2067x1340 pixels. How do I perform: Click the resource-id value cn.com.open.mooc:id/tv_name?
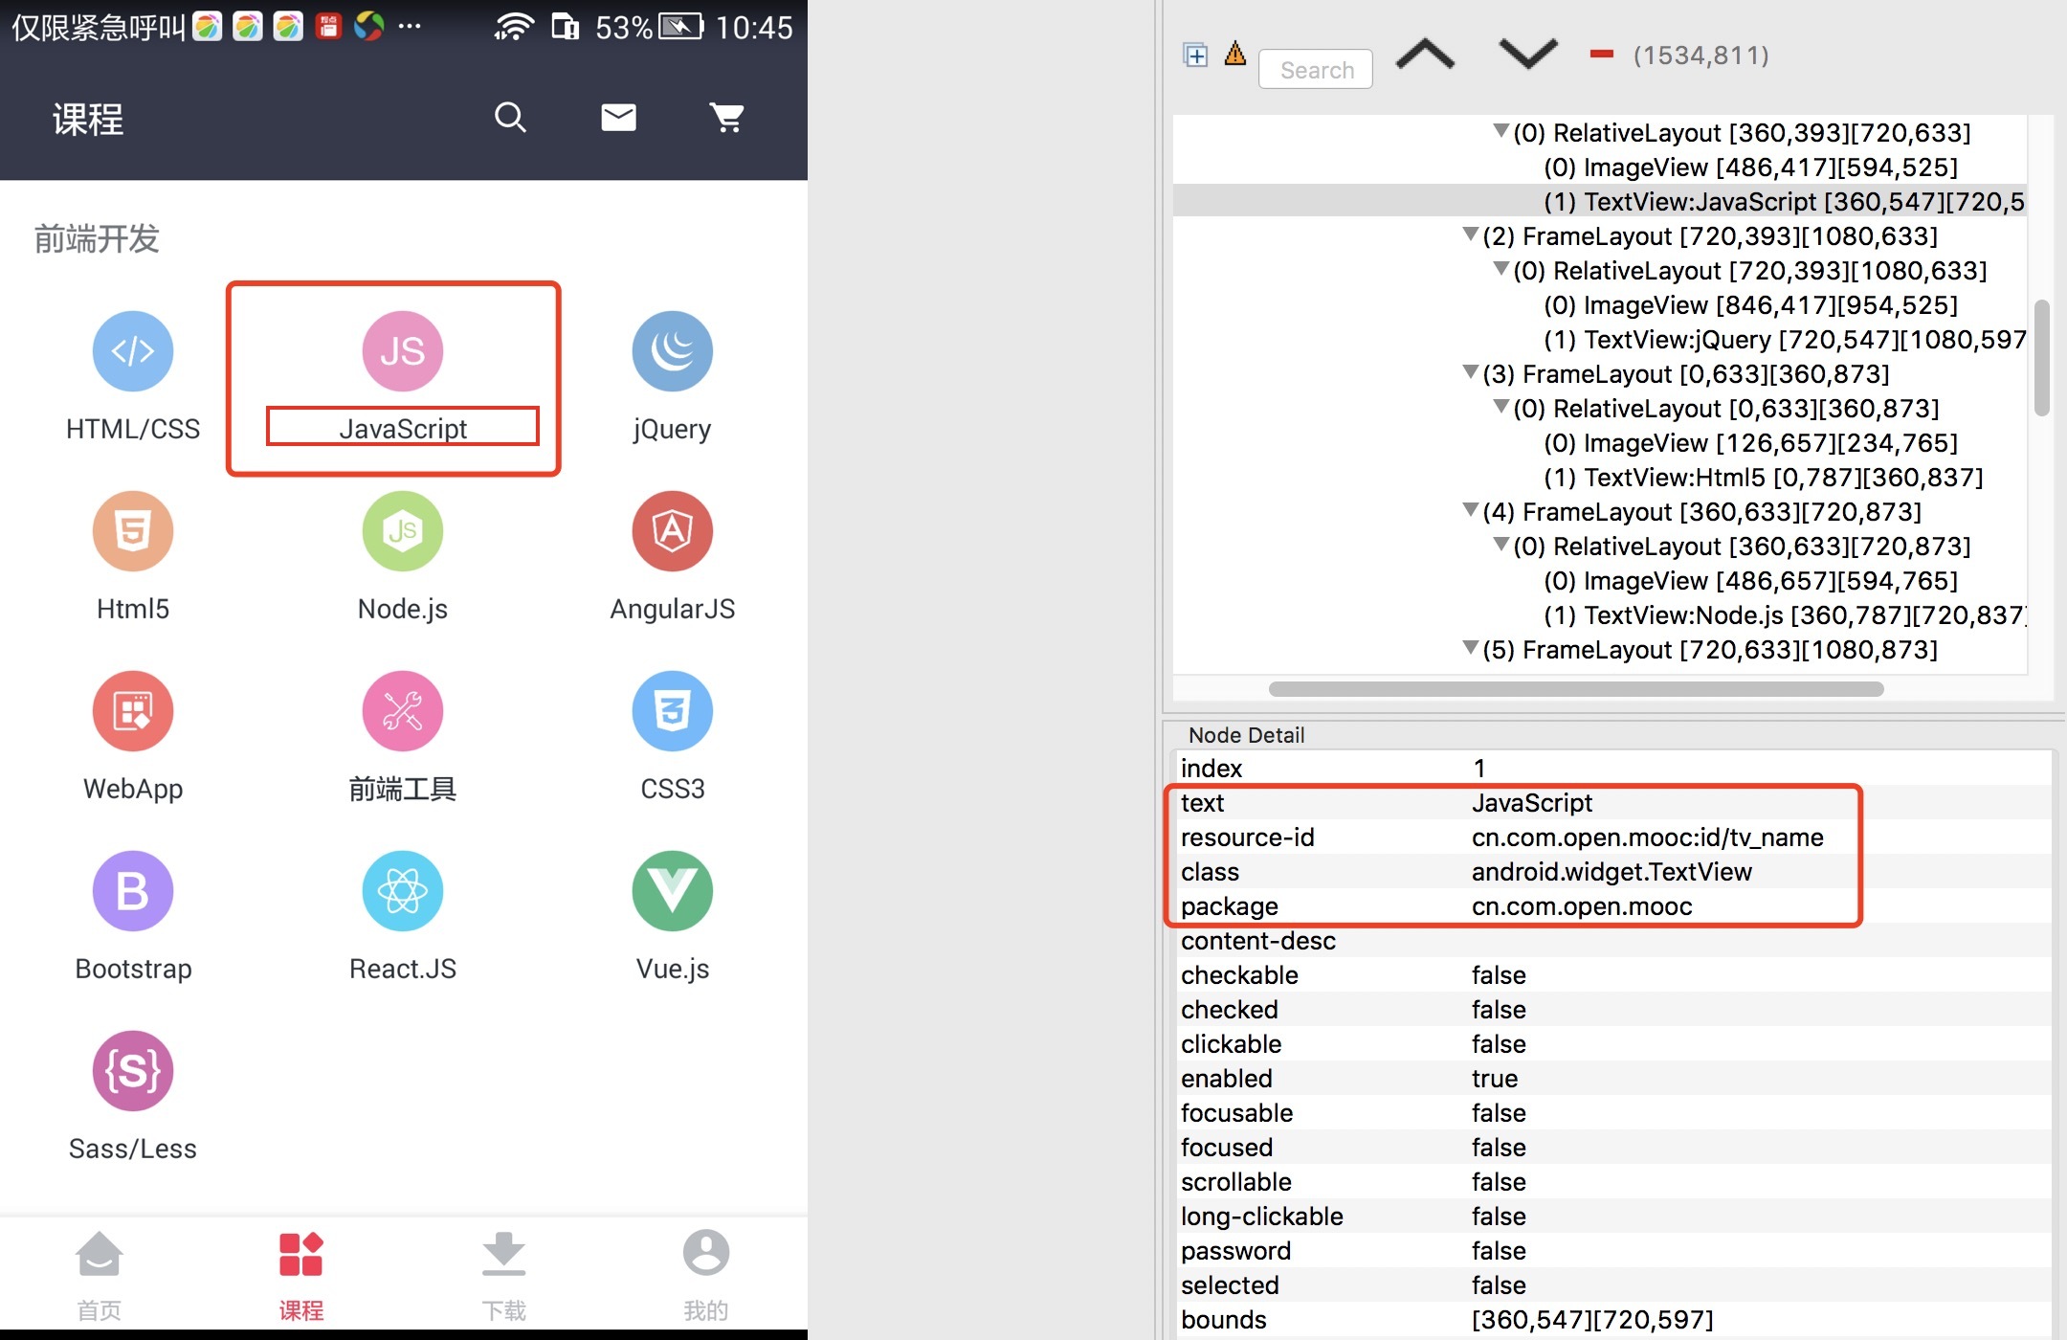coord(1647,837)
